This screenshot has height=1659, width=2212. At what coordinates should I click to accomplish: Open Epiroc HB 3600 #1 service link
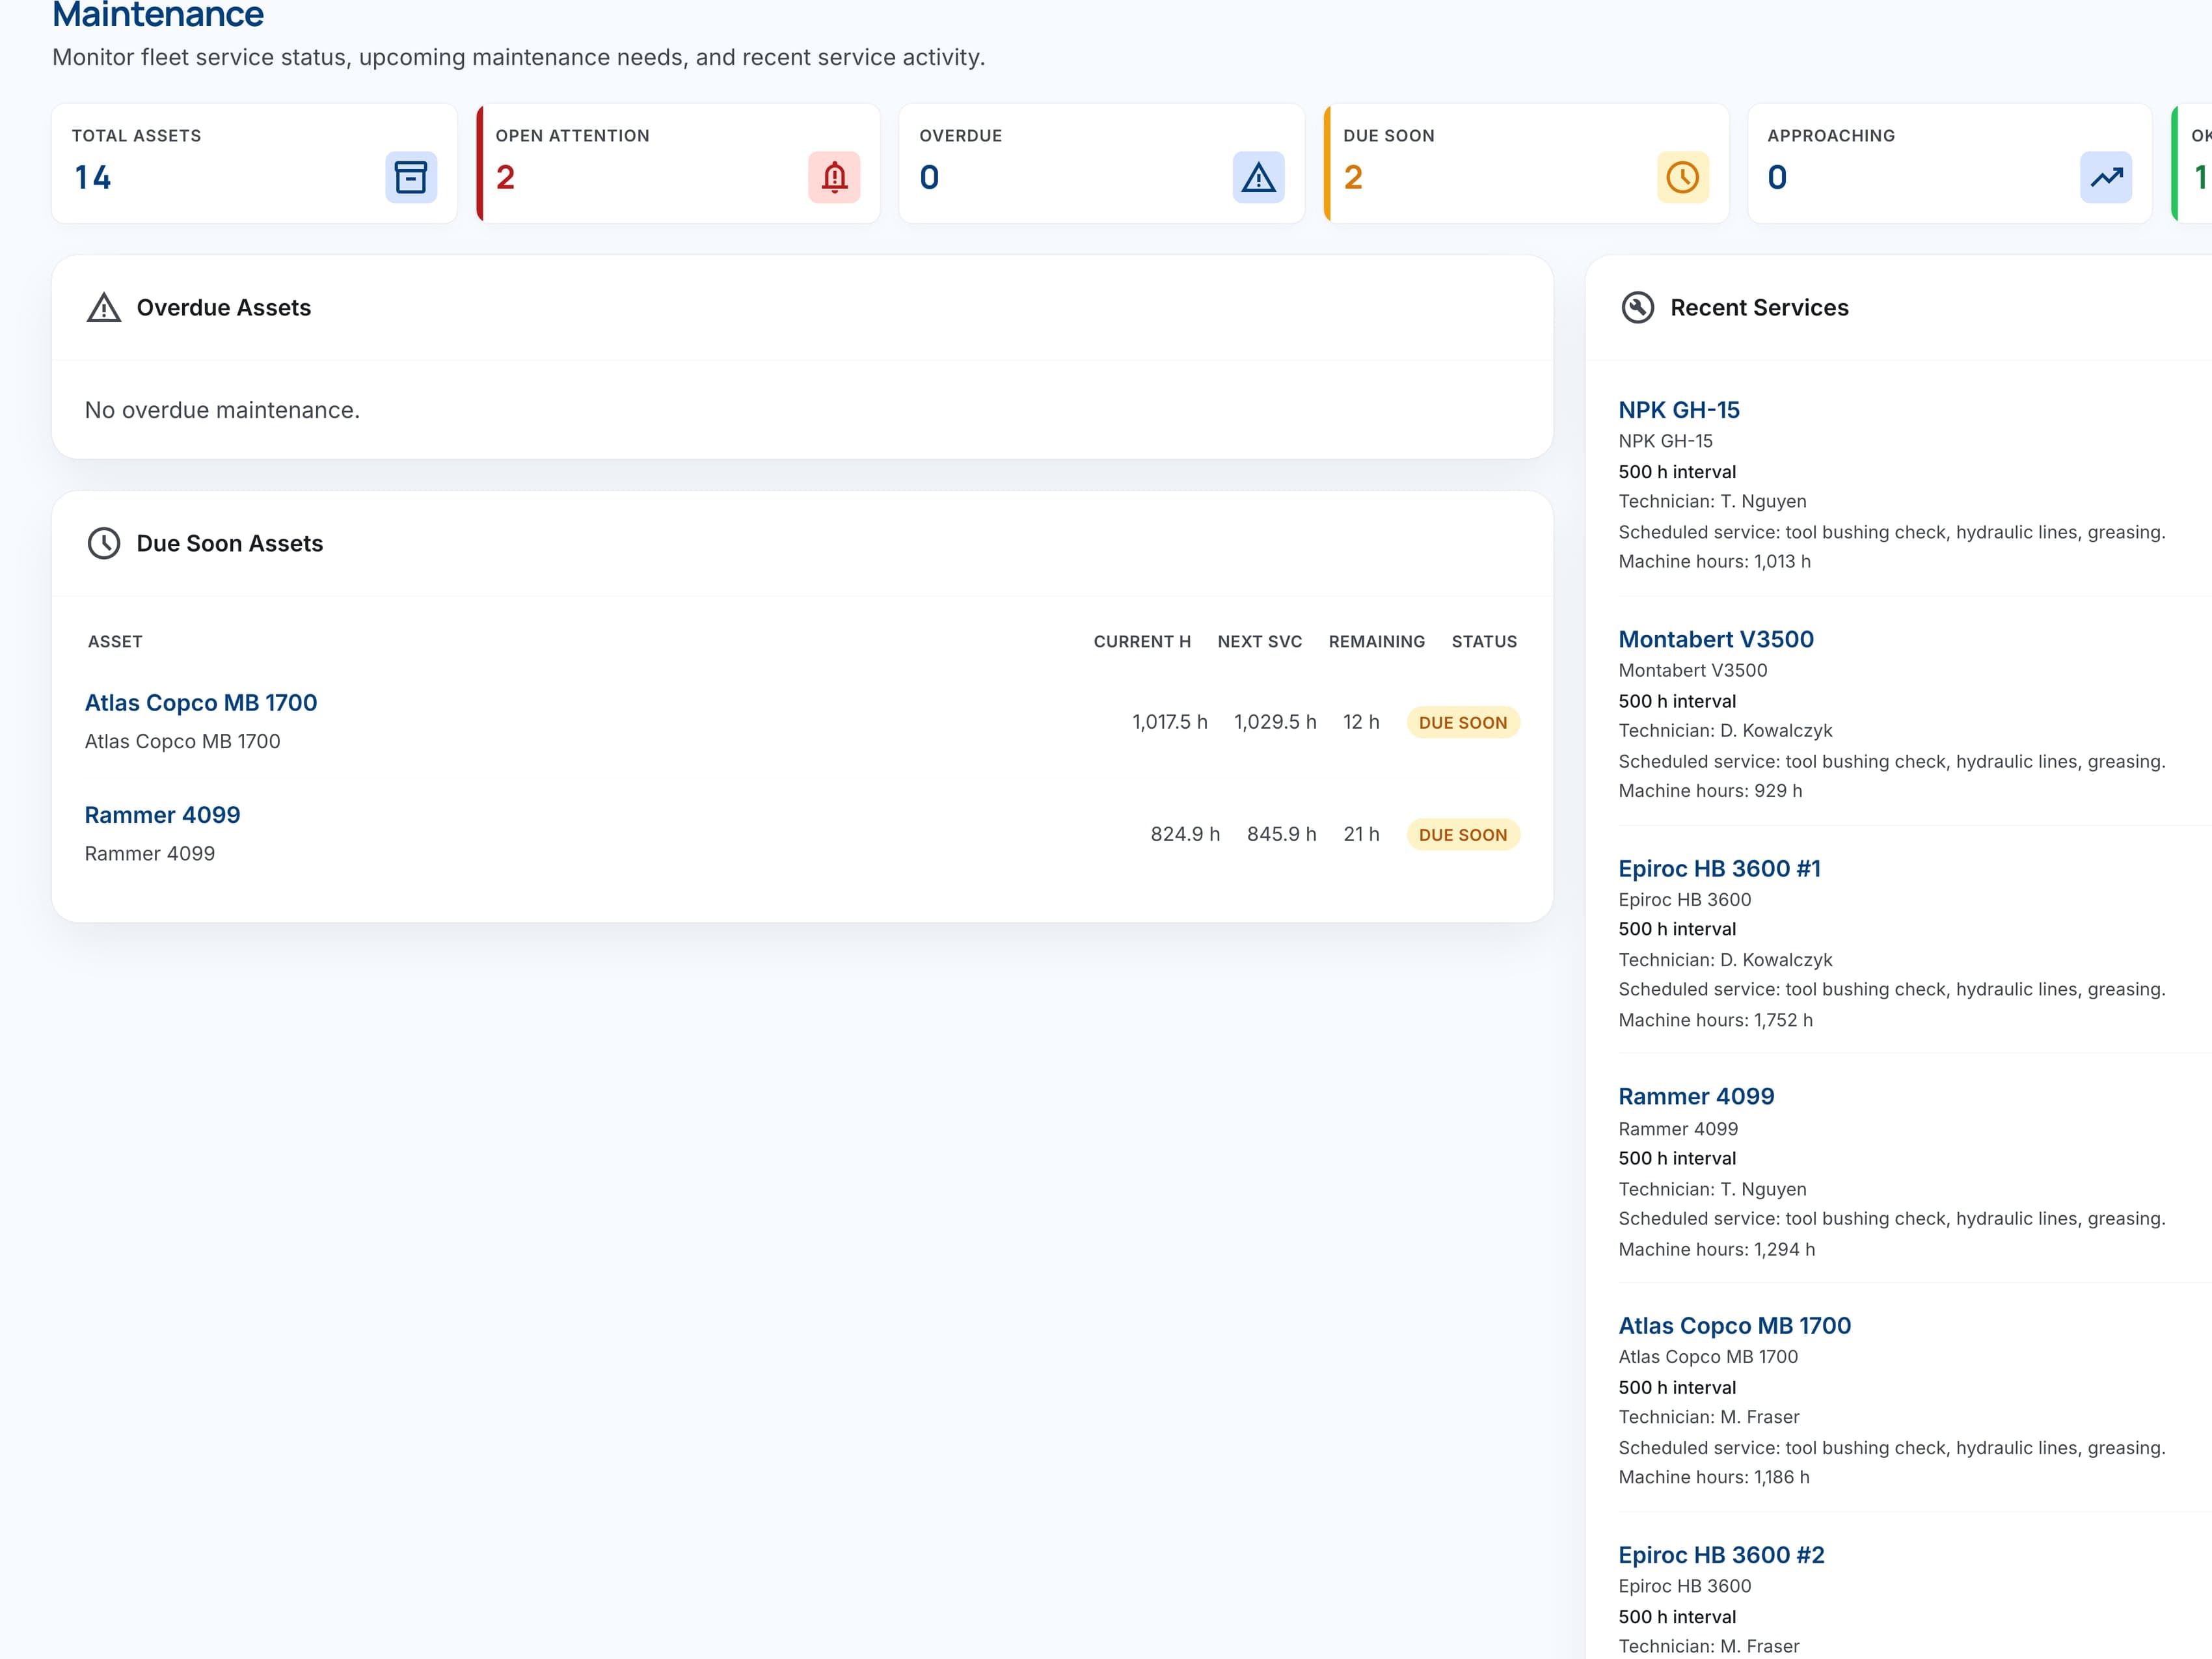pos(1719,868)
